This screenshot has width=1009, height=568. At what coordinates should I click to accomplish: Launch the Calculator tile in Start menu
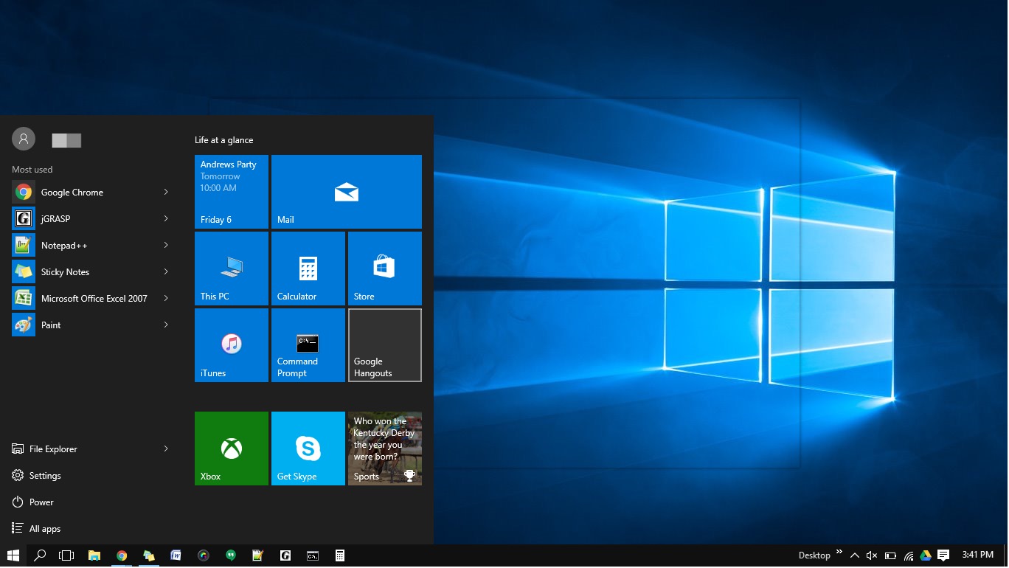[x=308, y=269]
